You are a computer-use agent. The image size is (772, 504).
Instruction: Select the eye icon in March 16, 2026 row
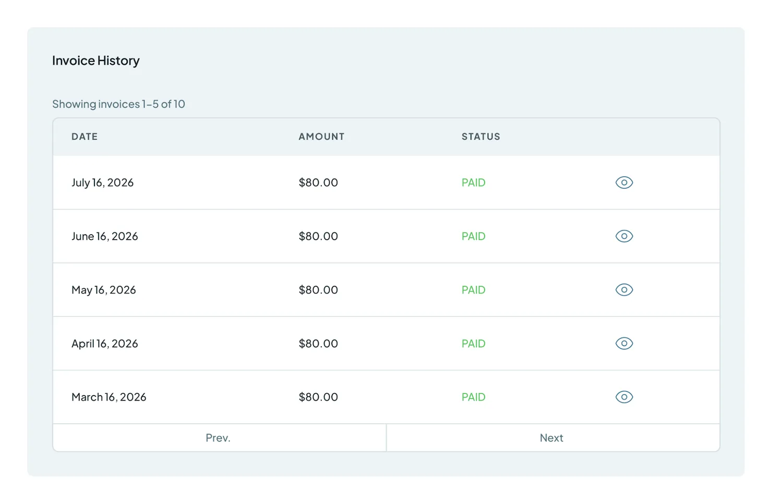tap(624, 397)
